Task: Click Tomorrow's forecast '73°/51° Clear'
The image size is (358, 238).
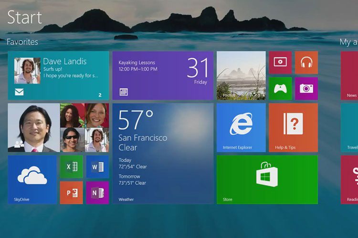Action: click(132, 183)
